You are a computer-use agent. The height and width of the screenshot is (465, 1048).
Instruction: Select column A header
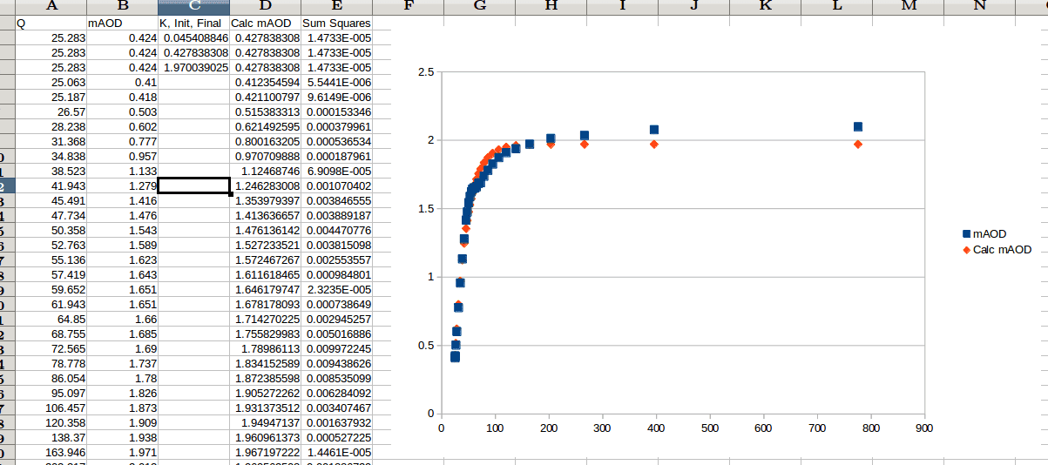coord(51,6)
